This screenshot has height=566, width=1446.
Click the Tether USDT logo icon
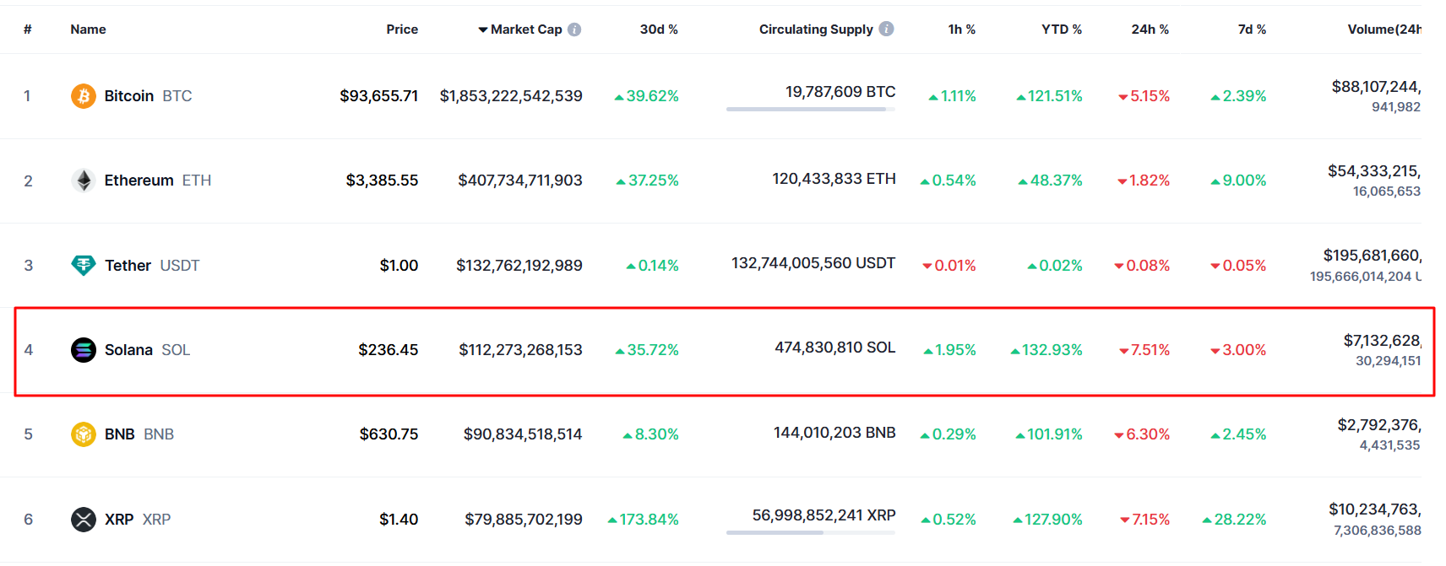pos(83,265)
